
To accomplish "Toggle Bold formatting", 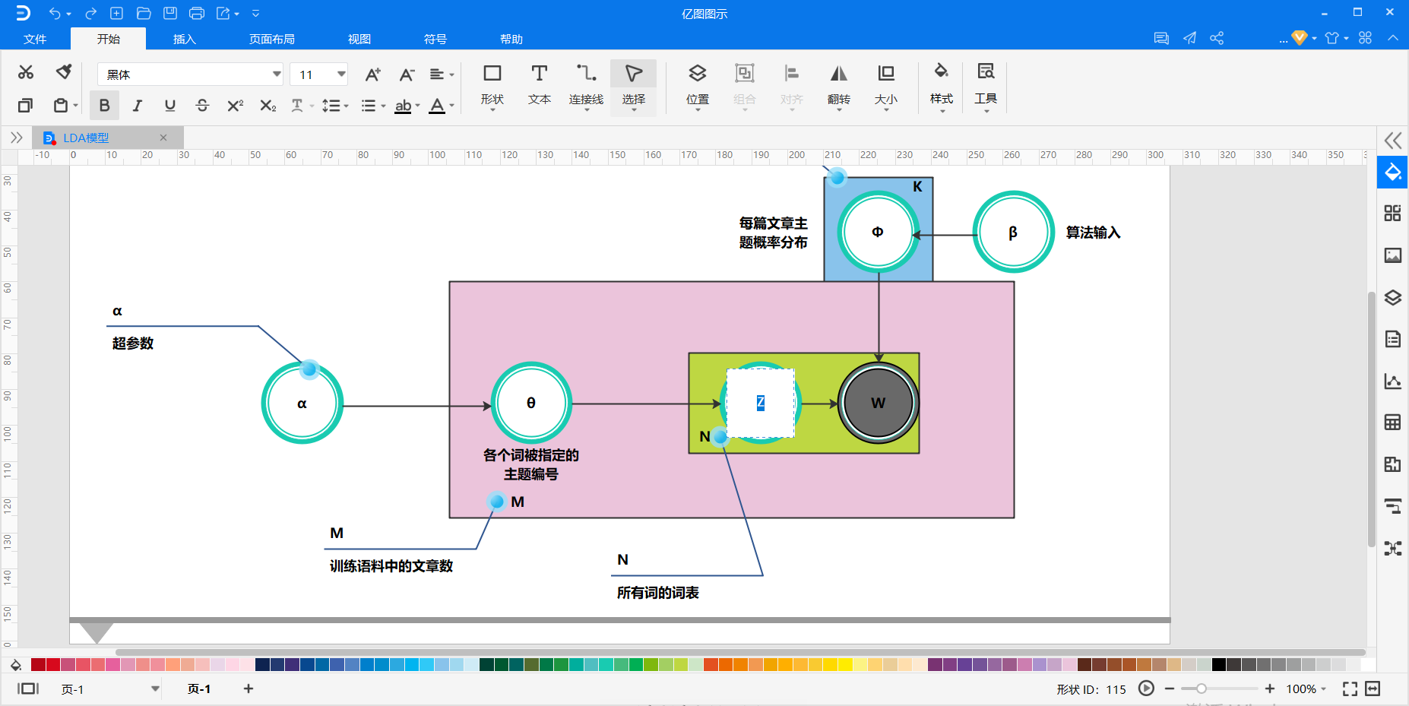I will coord(104,106).
